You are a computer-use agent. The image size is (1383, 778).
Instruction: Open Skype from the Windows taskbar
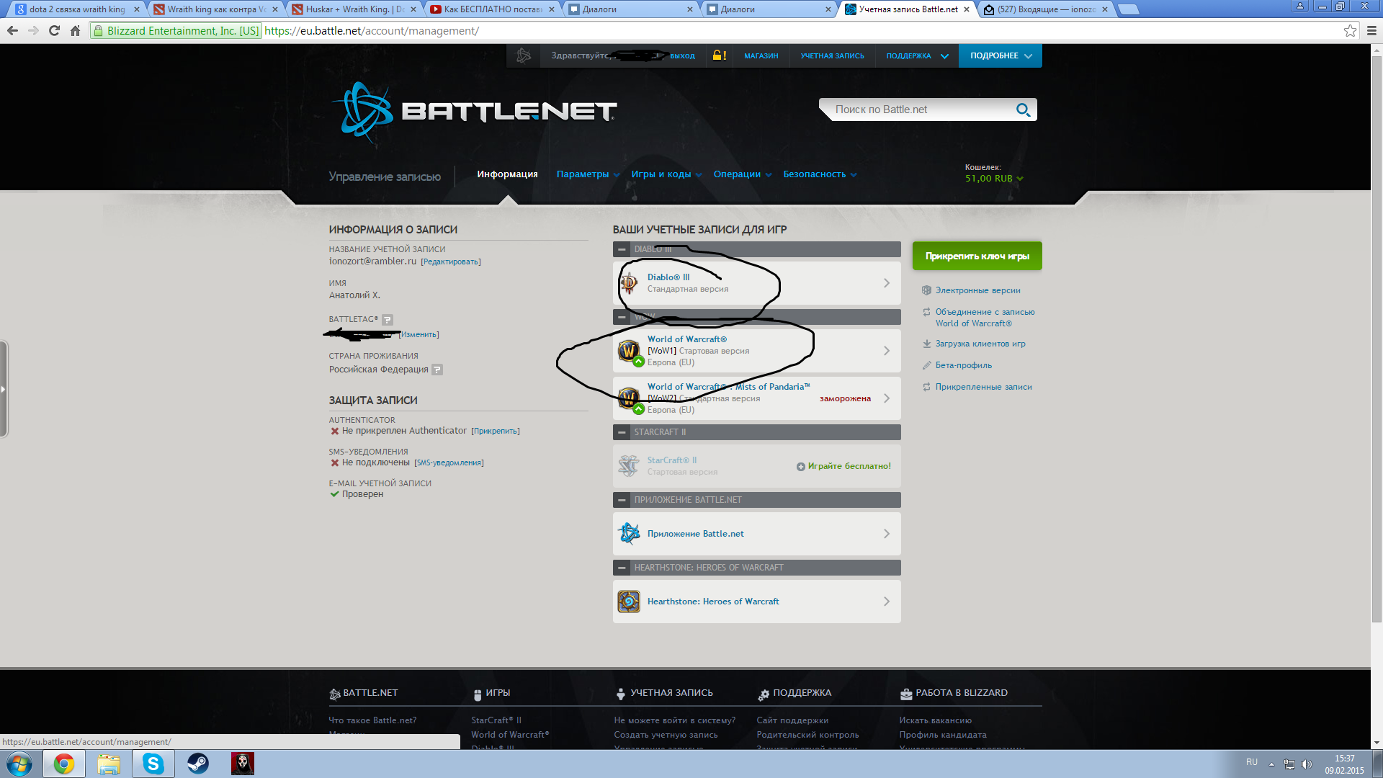point(153,764)
